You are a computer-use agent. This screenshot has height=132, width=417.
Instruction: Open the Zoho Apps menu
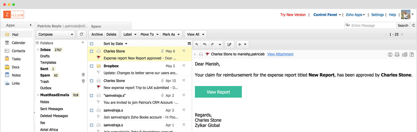(355, 15)
